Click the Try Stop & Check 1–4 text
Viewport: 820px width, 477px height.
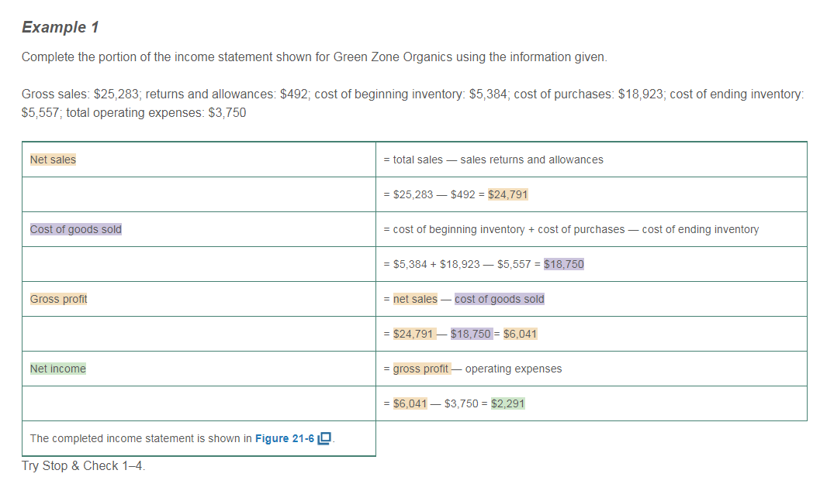(83, 465)
